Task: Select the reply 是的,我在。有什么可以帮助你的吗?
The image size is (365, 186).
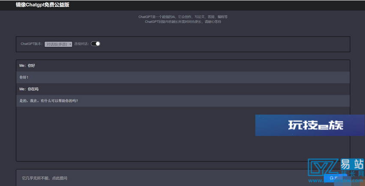Action: click(x=183, y=101)
